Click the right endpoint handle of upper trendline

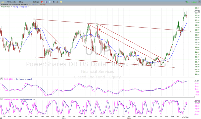point(191,31)
